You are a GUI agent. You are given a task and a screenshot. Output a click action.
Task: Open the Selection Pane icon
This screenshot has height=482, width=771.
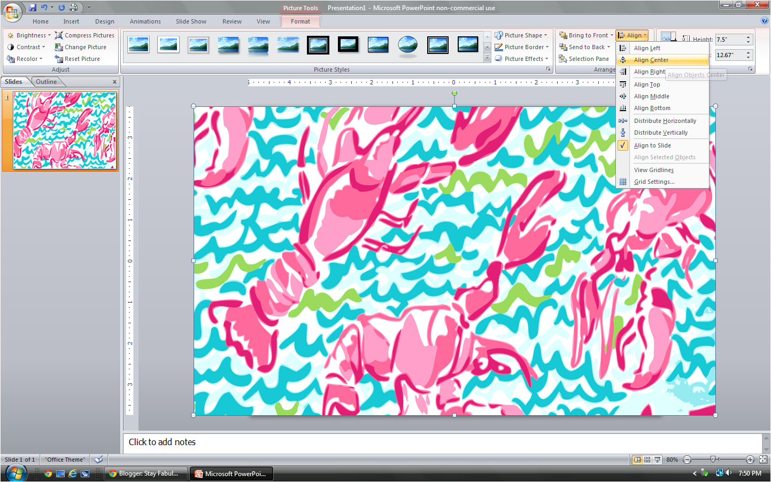[x=563, y=59]
